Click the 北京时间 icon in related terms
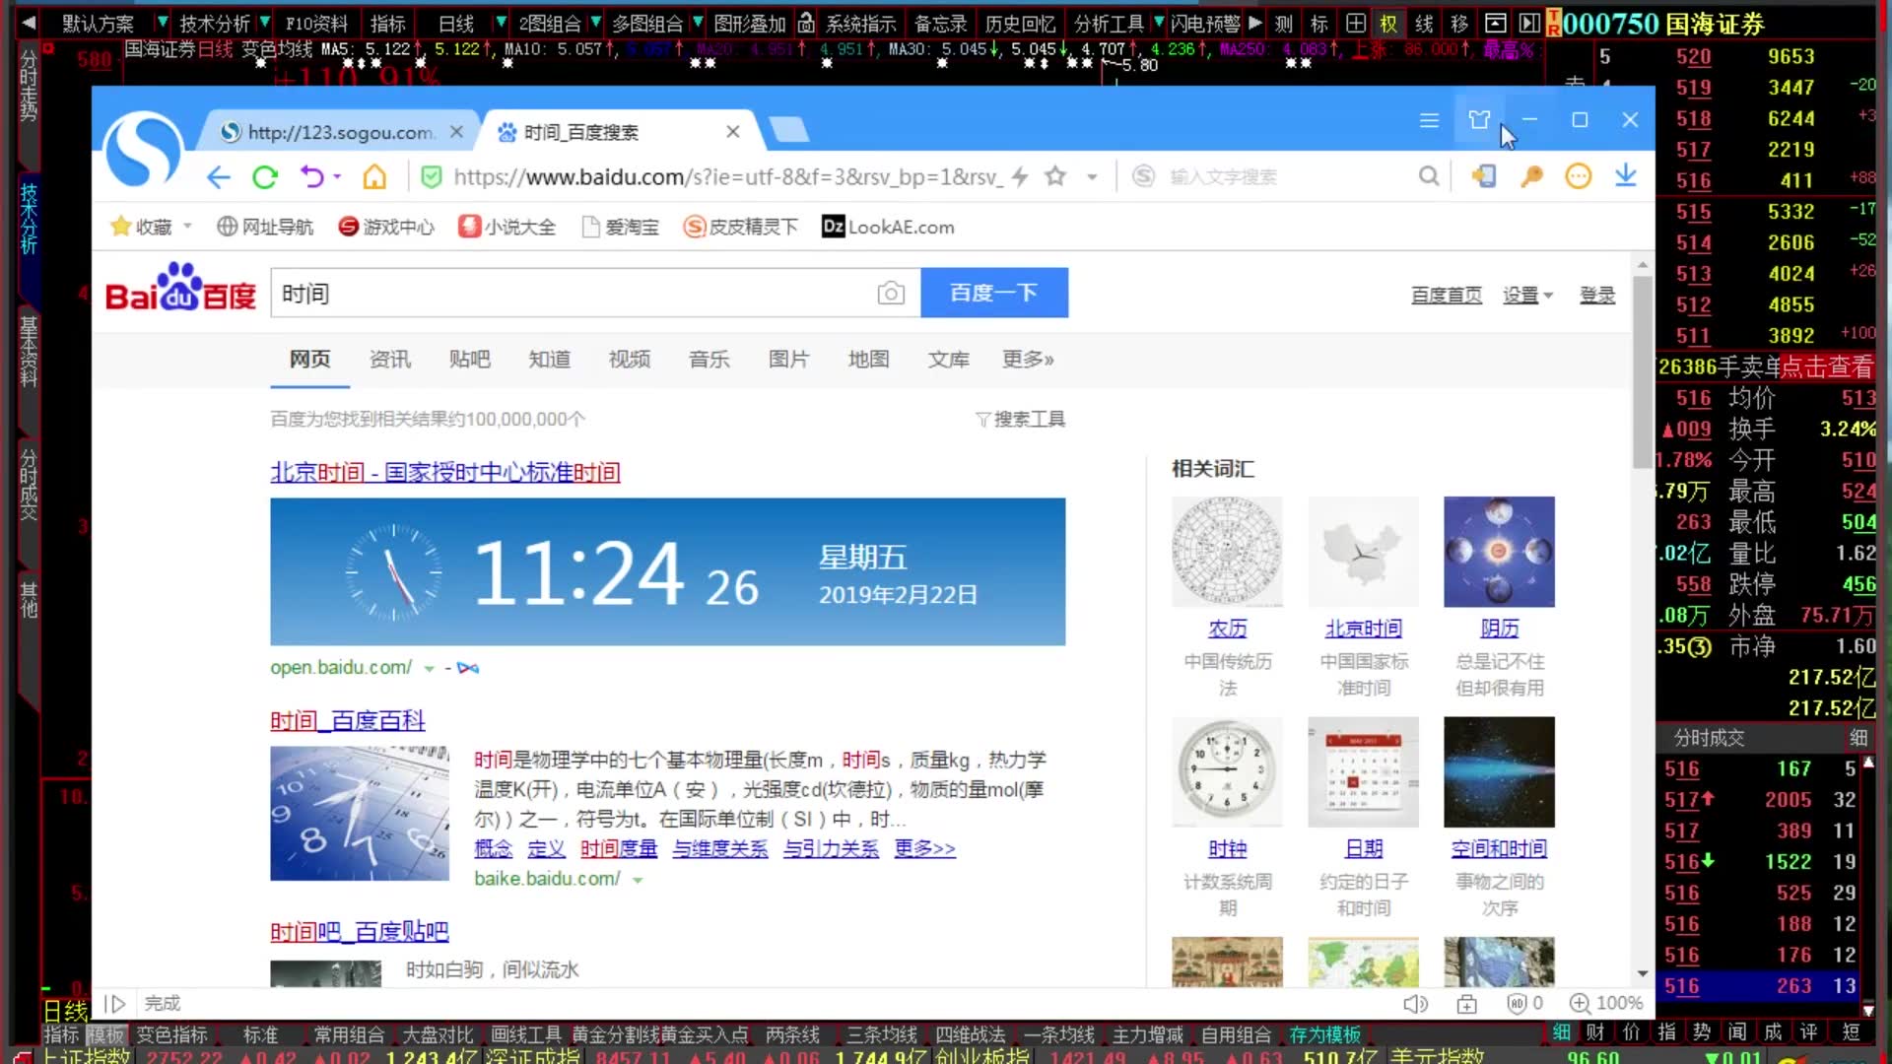Viewport: 1892px width, 1064px height. click(1362, 552)
